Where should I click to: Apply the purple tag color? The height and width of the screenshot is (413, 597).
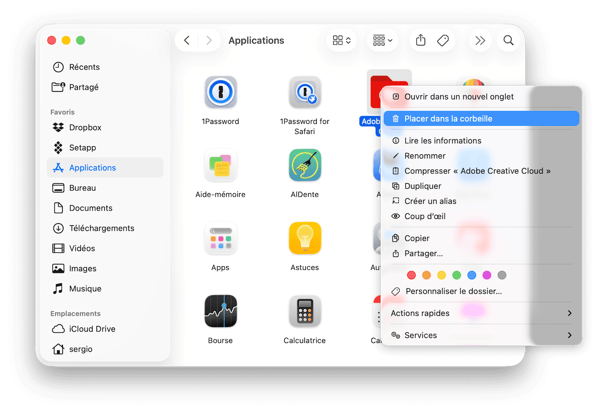tap(487, 275)
